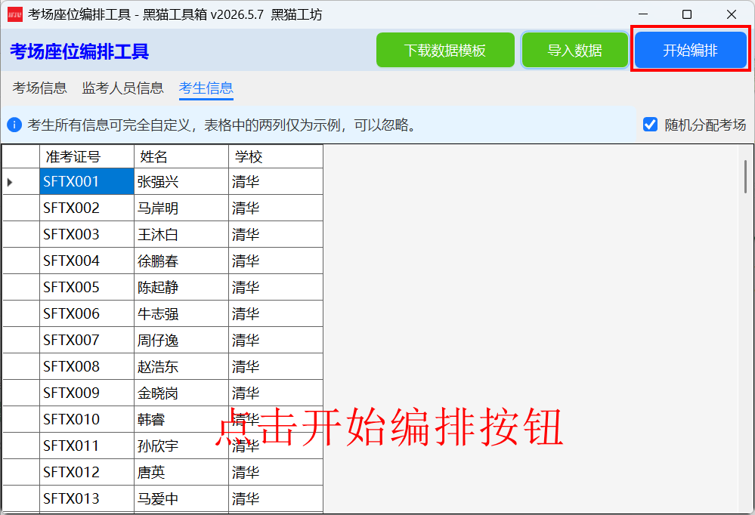Click the 下载数据模板 button

(445, 50)
